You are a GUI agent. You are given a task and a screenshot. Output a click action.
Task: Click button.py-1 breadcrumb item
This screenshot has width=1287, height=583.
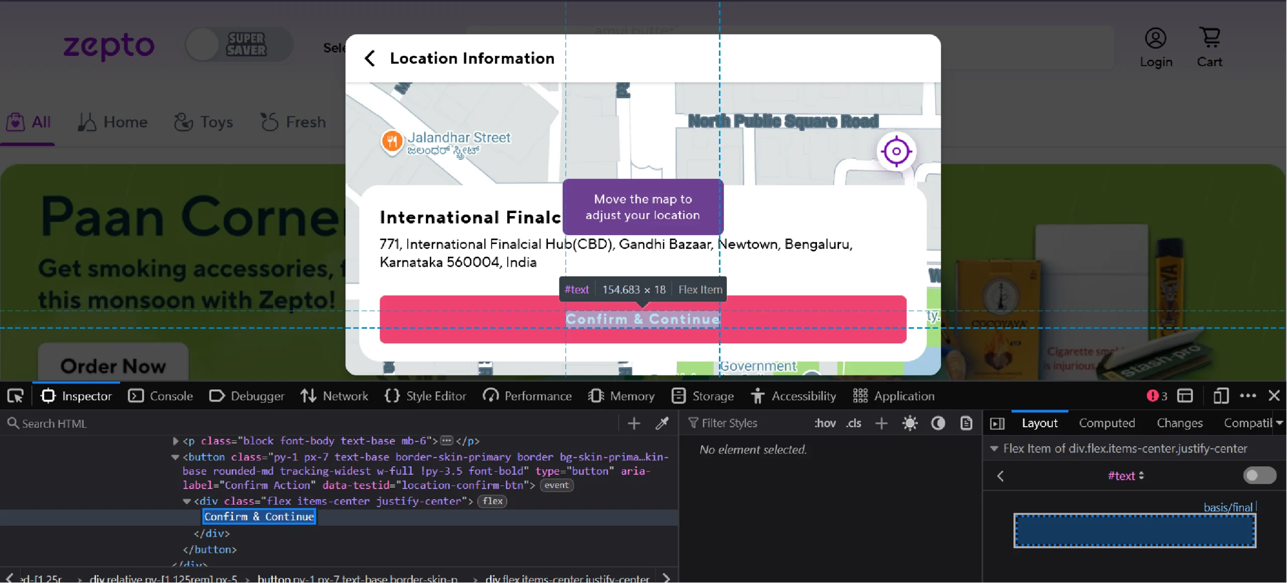[x=357, y=578]
